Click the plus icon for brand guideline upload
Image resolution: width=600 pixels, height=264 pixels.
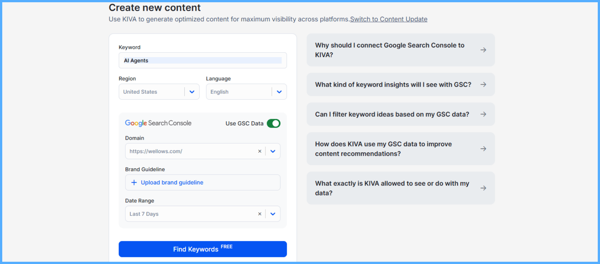click(134, 183)
